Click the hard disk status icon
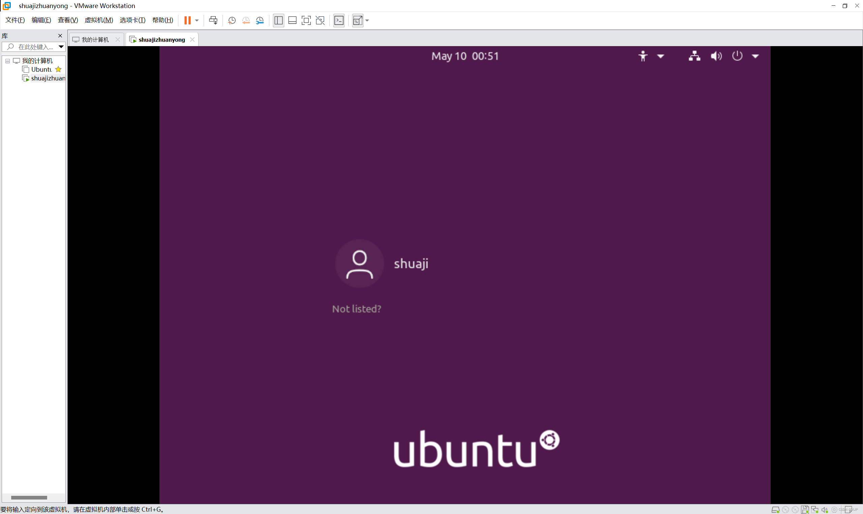The image size is (863, 514). pos(775,510)
